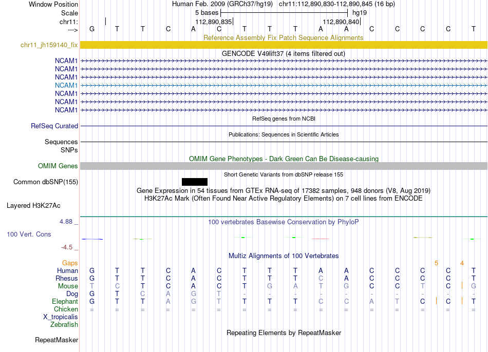The width and height of the screenshot is (488, 352).
Task: Click the yellow chr11_jh159140_fix alignment bar
Action: click(x=284, y=45)
